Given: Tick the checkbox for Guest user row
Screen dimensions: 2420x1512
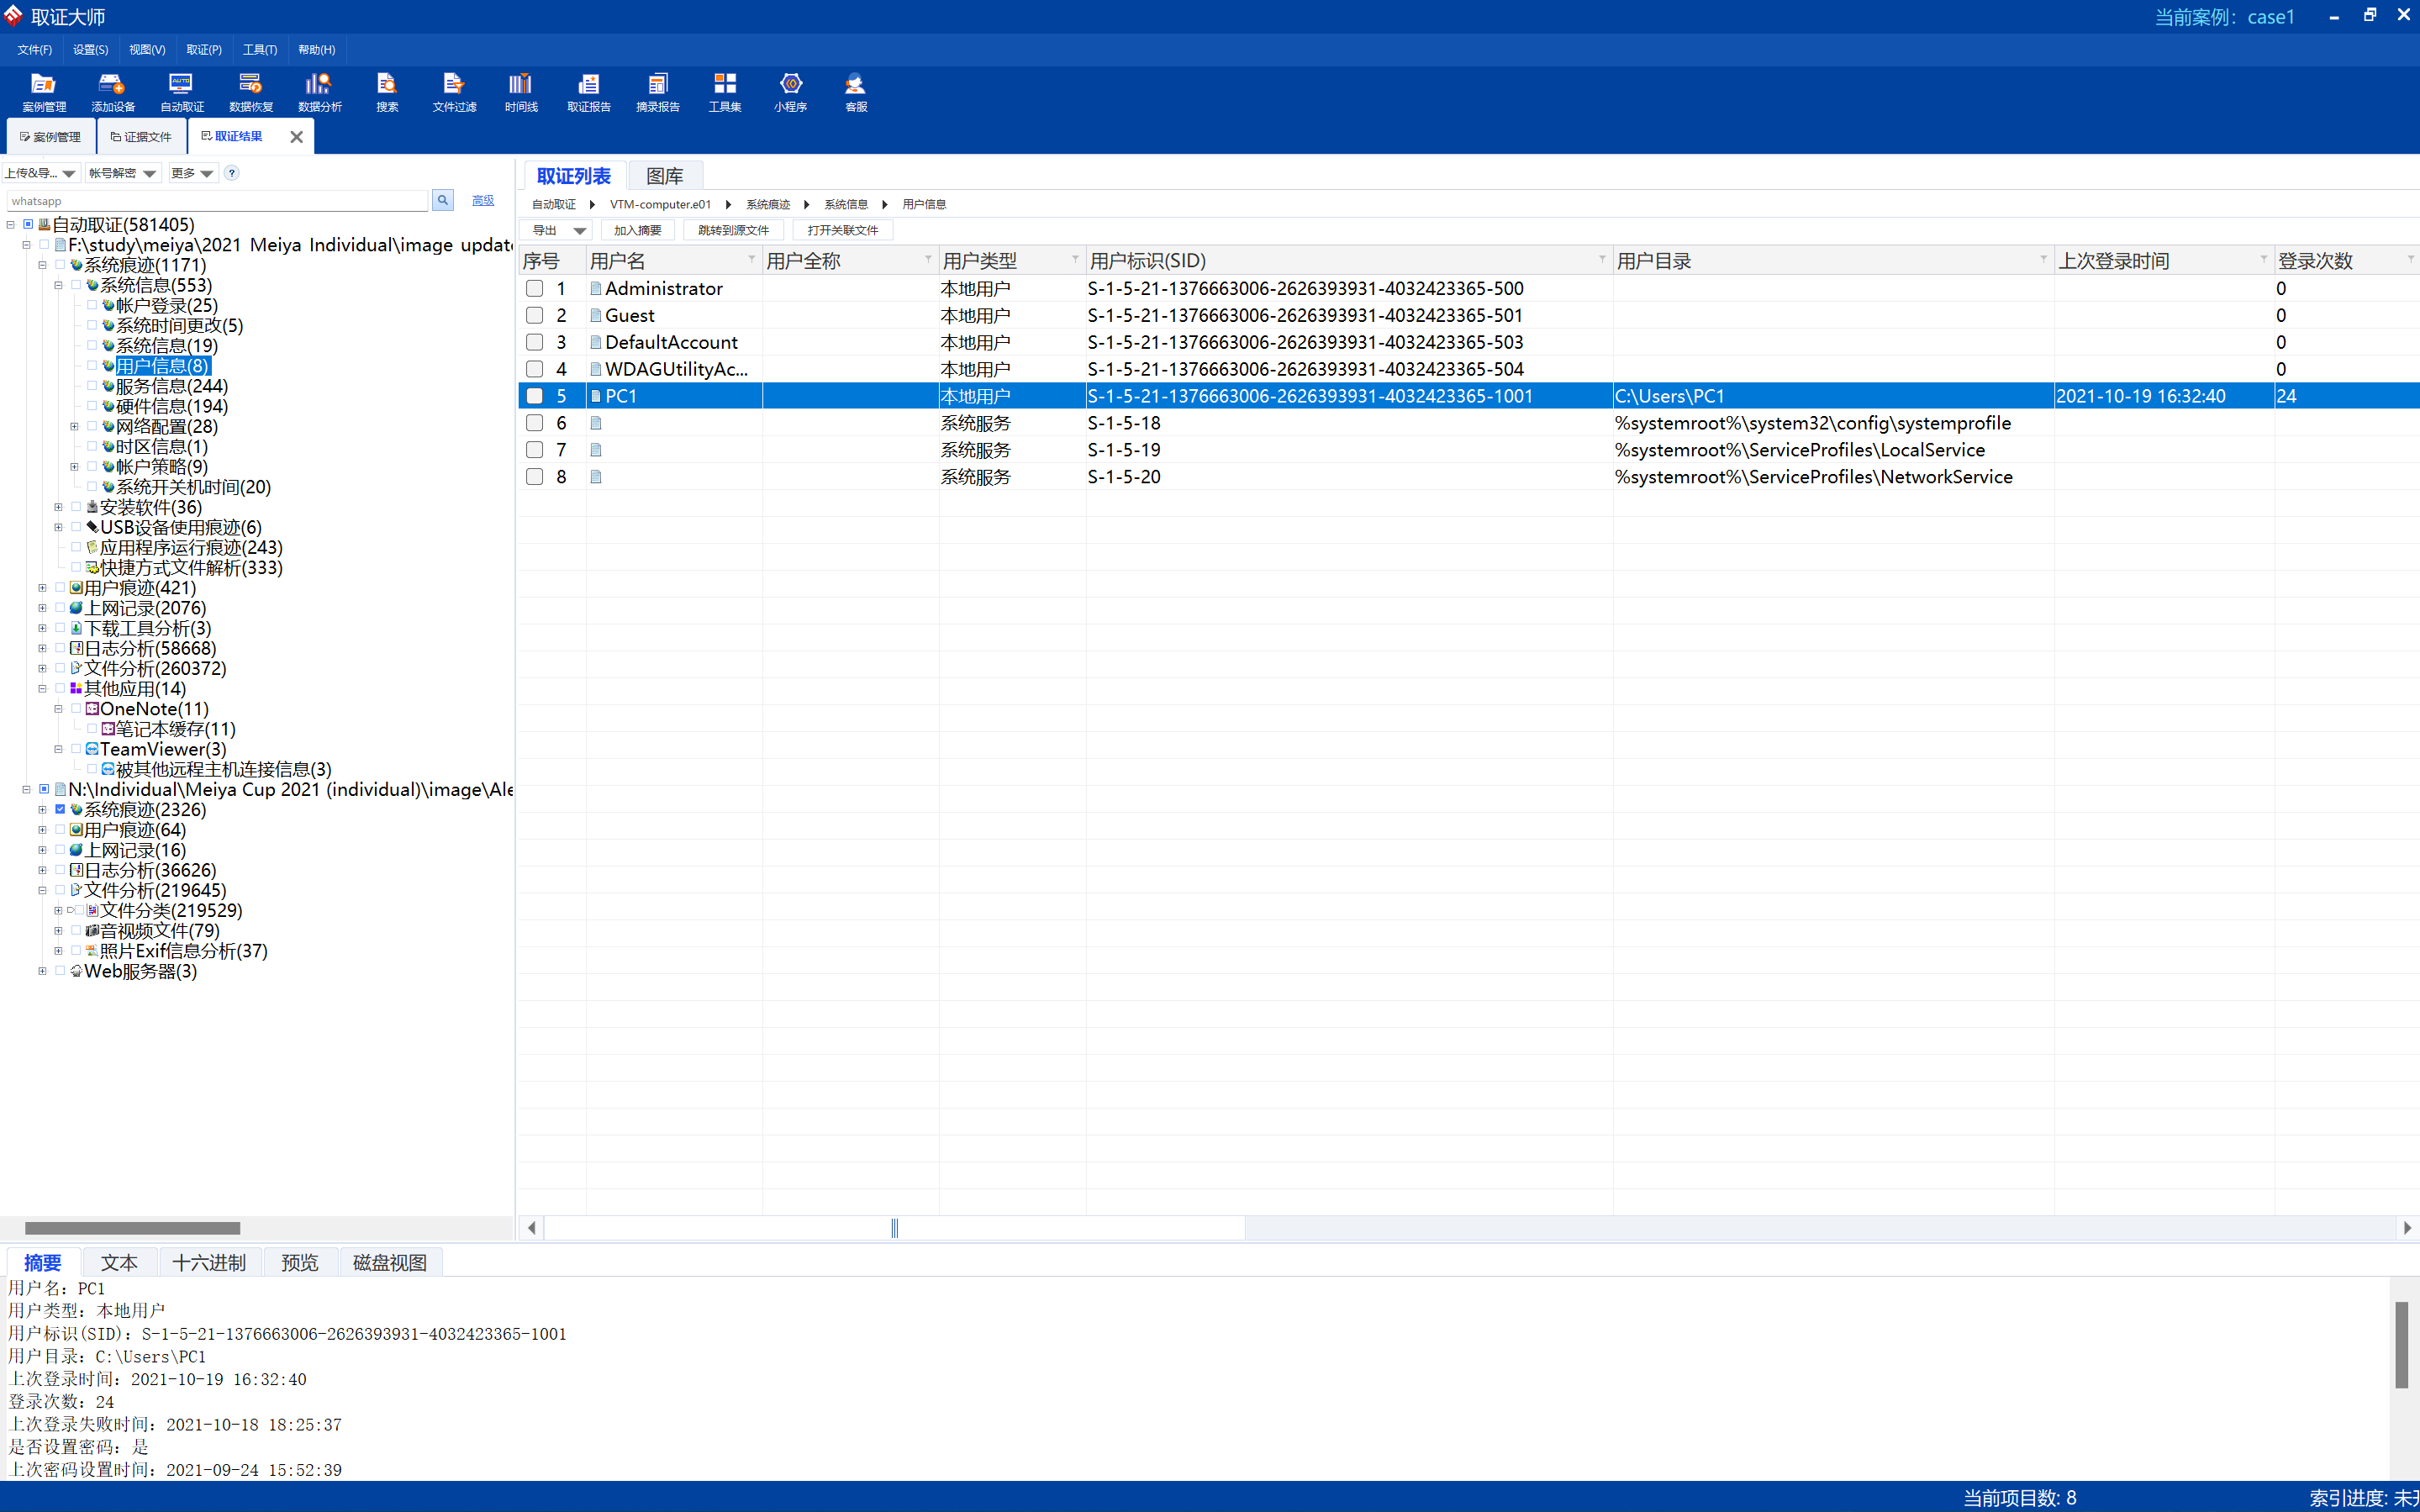Looking at the screenshot, I should coord(535,316).
